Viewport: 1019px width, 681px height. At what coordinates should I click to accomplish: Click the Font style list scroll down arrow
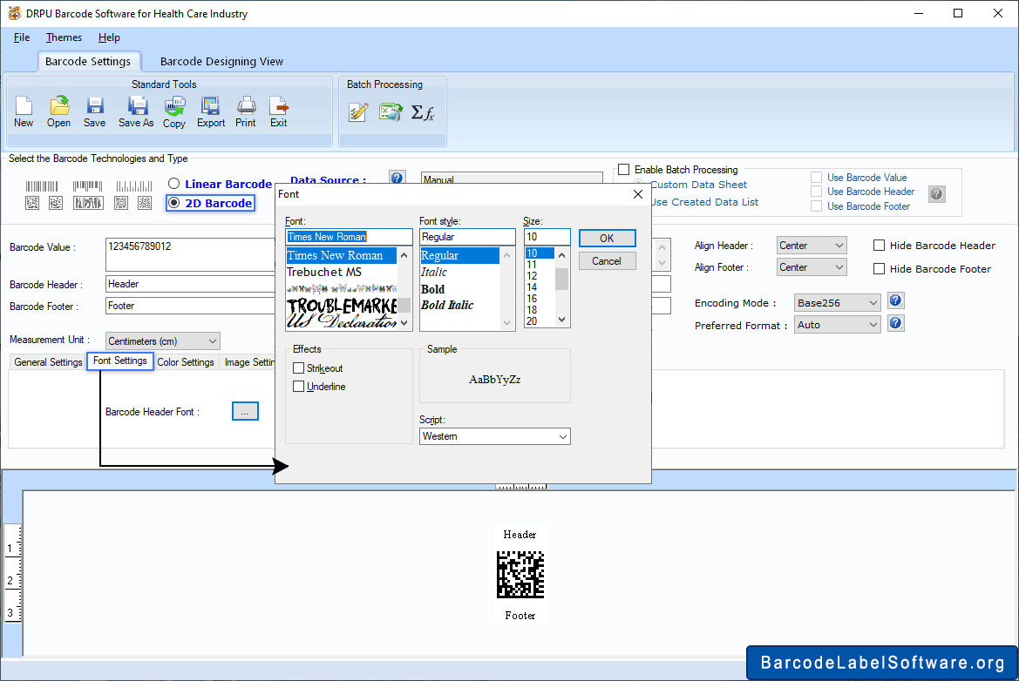pyautogui.click(x=507, y=322)
